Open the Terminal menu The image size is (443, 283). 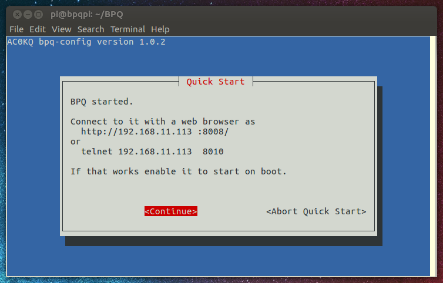(127, 29)
